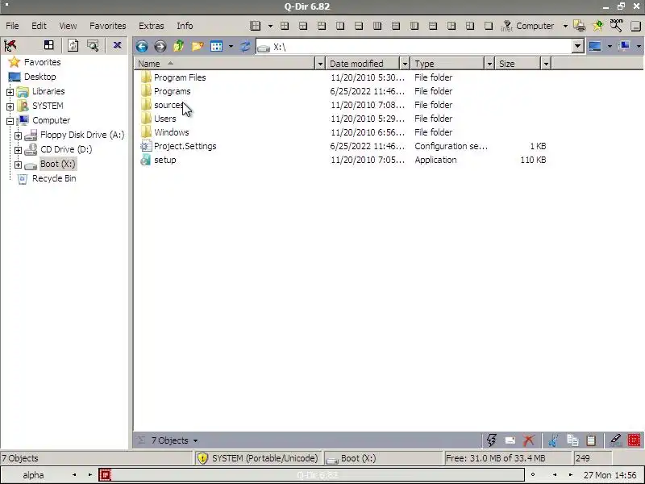Refresh the X:\ listing
645x484 pixels.
click(245, 46)
